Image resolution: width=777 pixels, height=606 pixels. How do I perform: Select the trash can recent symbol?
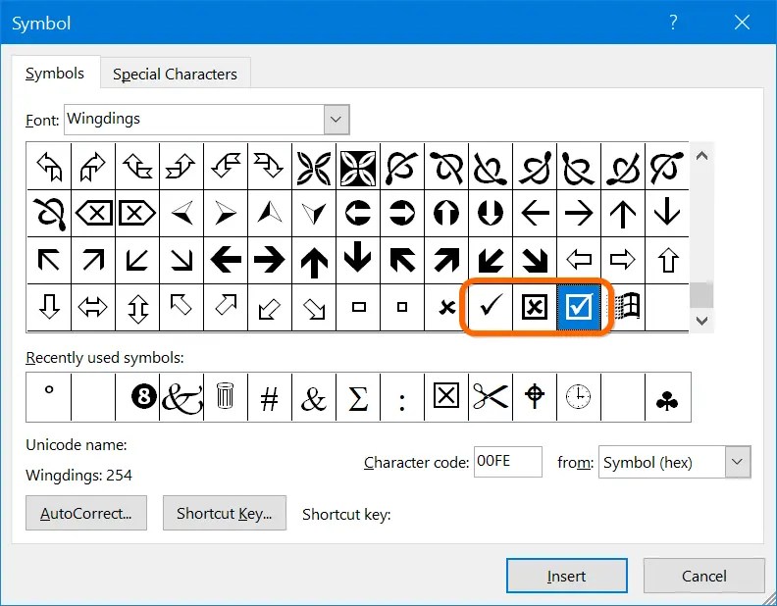pyautogui.click(x=226, y=396)
